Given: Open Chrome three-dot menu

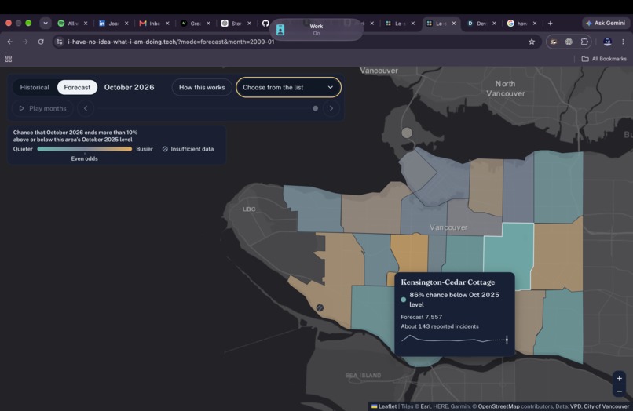Looking at the screenshot, I should pos(623,42).
